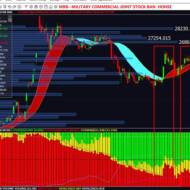Click the MCDX indicator name

(6, 130)
